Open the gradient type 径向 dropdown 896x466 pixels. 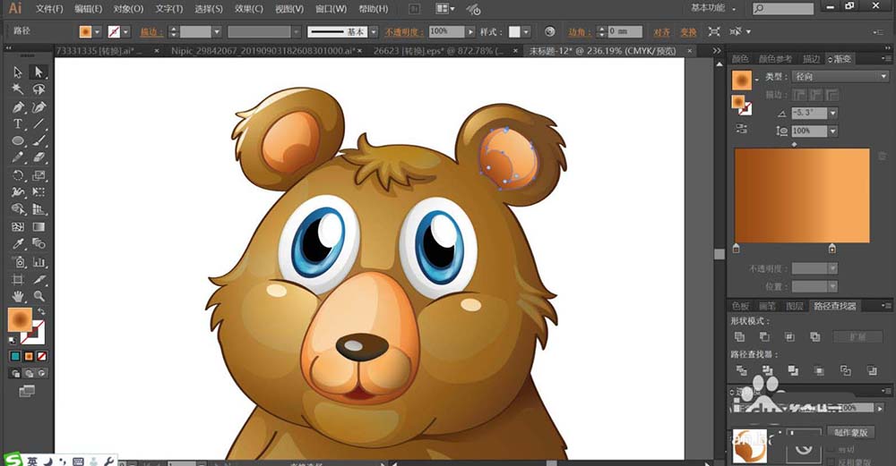(x=840, y=76)
